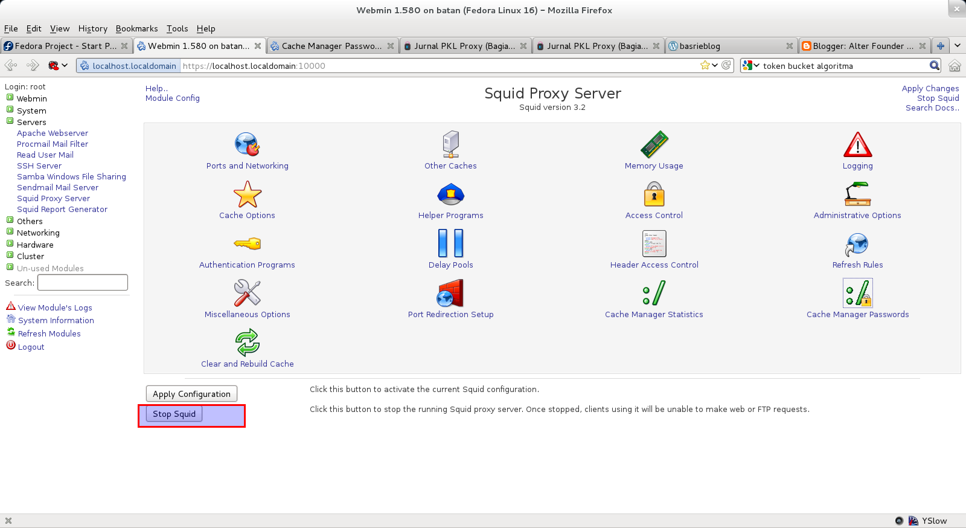
Task: Open the Clear and Rebuild Cache arrows icon
Action: pyautogui.click(x=247, y=343)
